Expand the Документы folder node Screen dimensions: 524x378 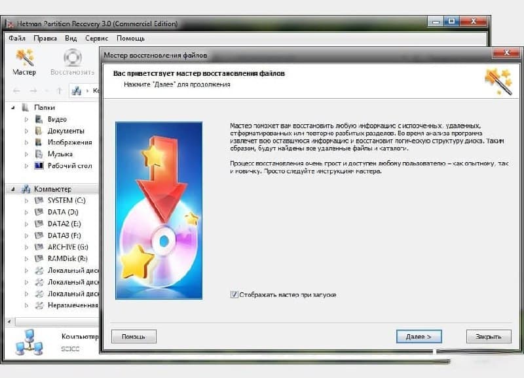(26, 131)
